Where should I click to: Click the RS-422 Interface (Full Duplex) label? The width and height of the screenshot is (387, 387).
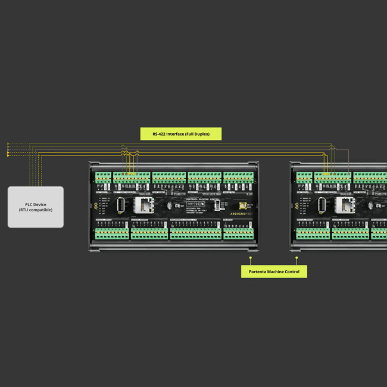(180, 134)
